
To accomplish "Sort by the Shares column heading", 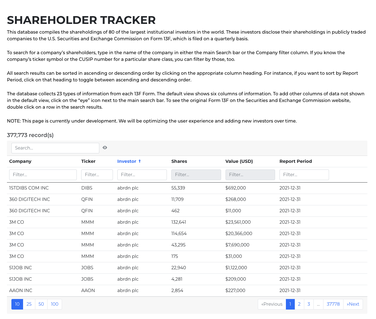I will pos(179,161).
